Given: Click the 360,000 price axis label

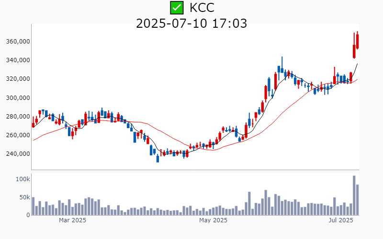Looking at the screenshot, I should click(x=18, y=42).
